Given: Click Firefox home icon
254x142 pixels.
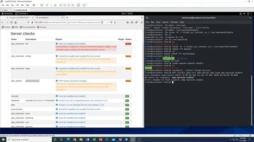Looking at the screenshot, I should click(x=15, y=22).
